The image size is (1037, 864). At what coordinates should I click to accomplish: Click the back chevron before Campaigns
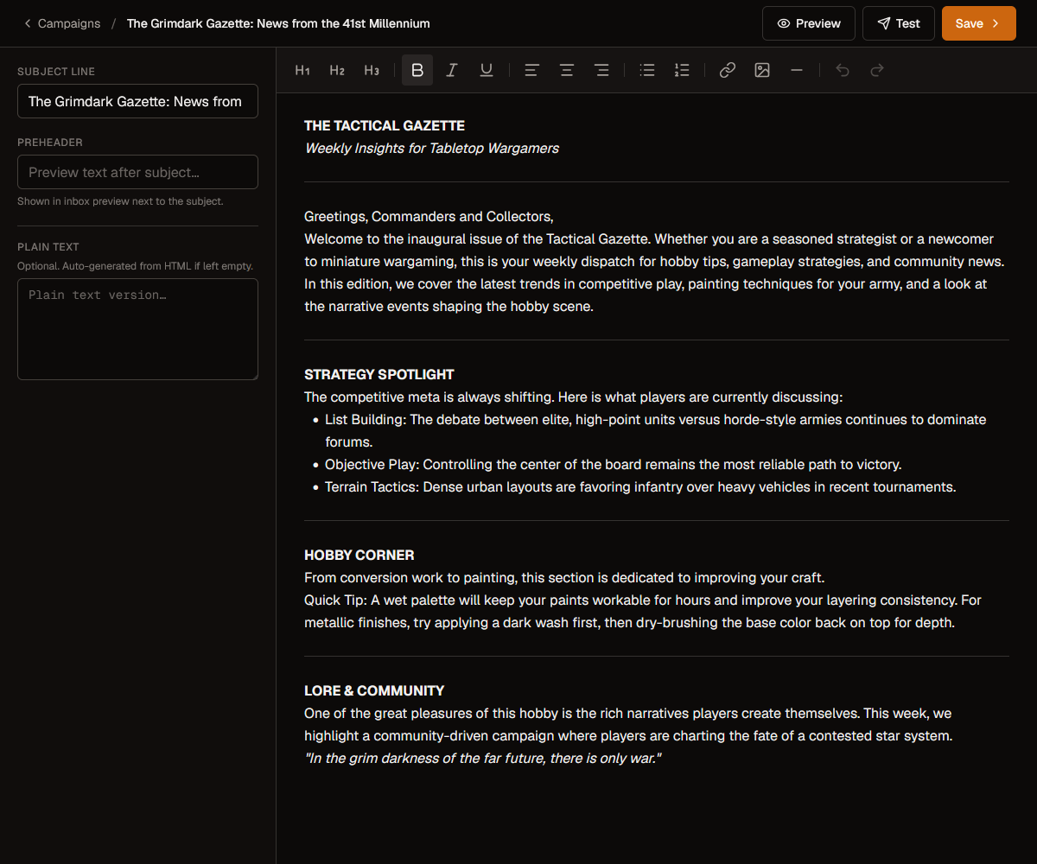click(28, 23)
